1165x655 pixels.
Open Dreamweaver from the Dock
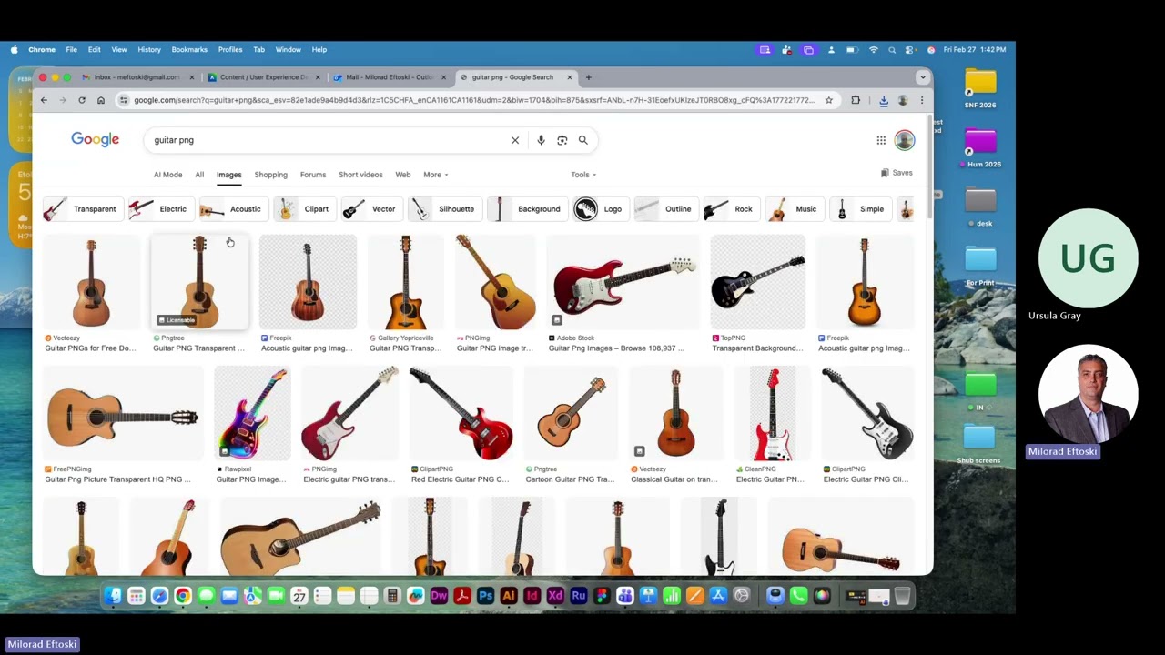click(x=439, y=596)
